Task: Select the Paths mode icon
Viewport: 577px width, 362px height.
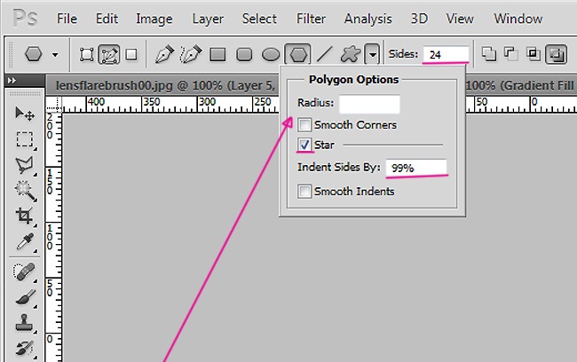Action: [x=109, y=55]
